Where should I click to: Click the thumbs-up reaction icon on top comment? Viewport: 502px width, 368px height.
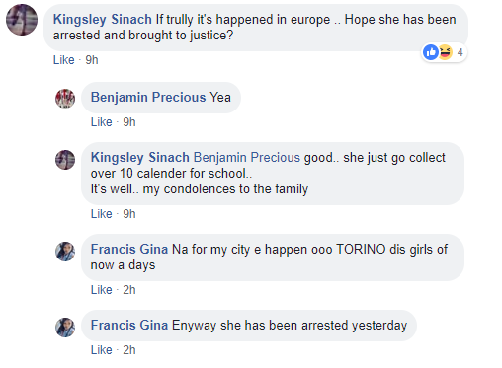431,52
